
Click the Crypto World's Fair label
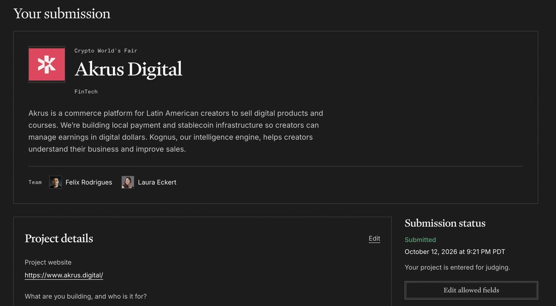[106, 50]
